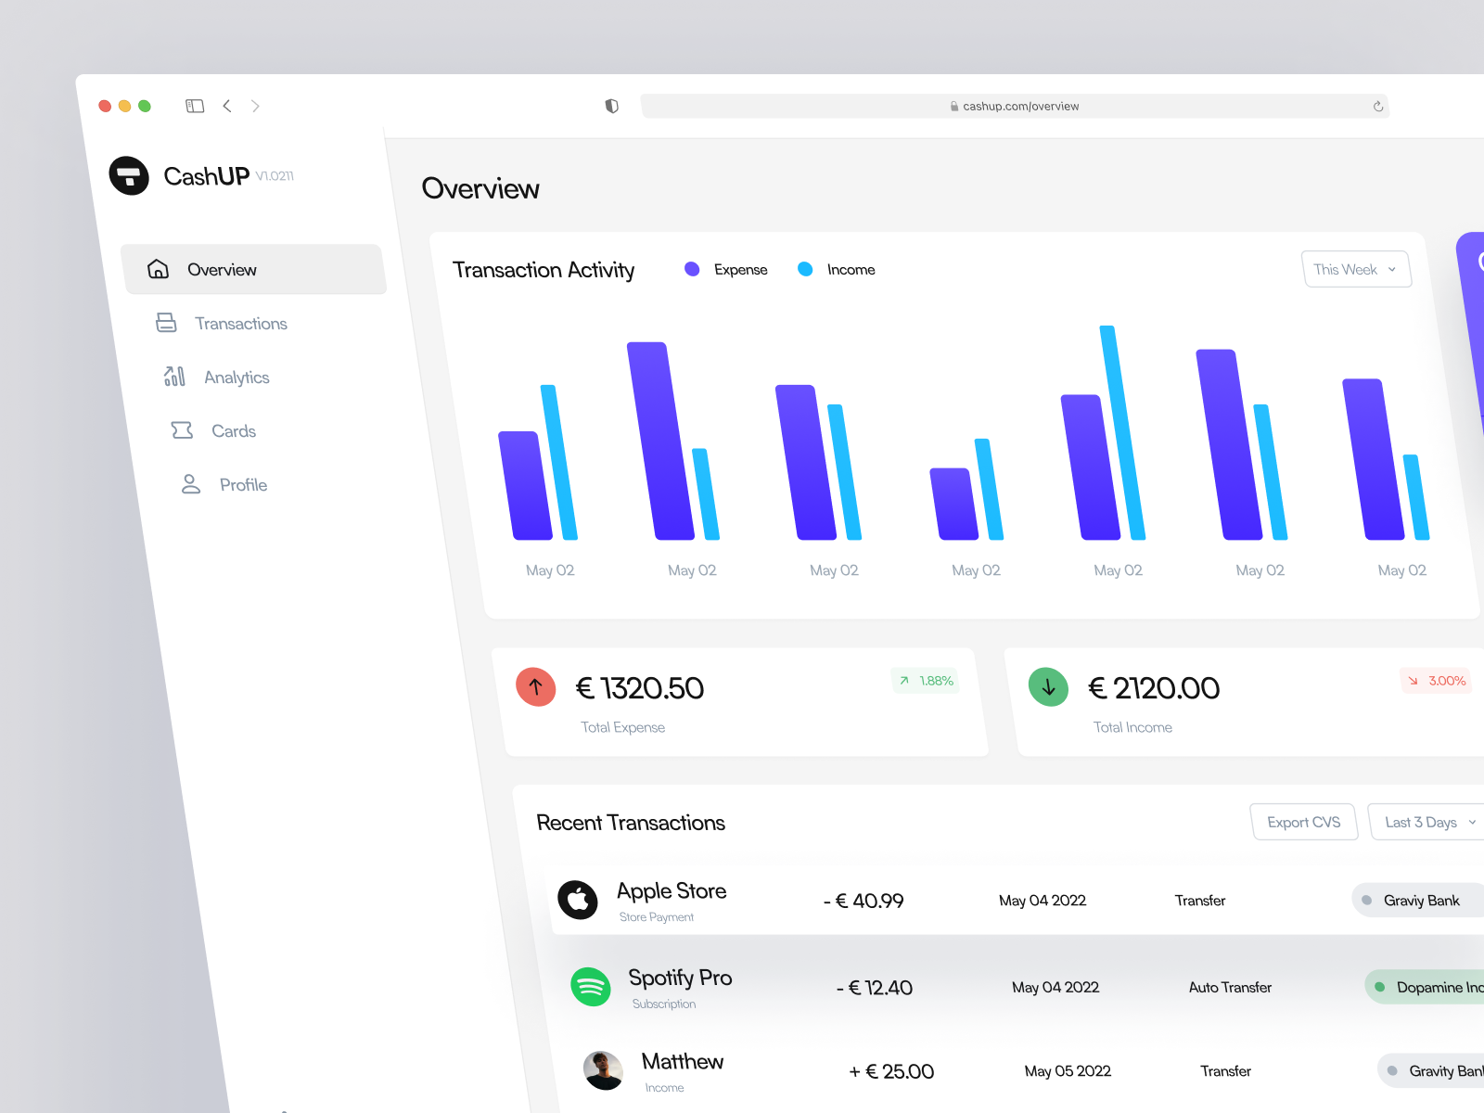1484x1113 pixels.
Task: Select the Cards icon in the sidebar
Action: pos(182,429)
